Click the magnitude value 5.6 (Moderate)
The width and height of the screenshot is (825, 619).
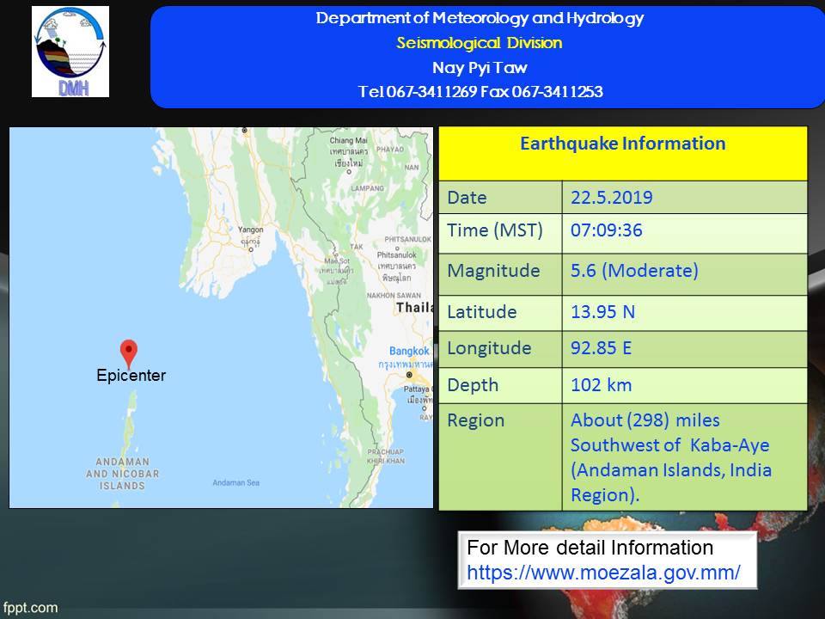[x=634, y=271]
